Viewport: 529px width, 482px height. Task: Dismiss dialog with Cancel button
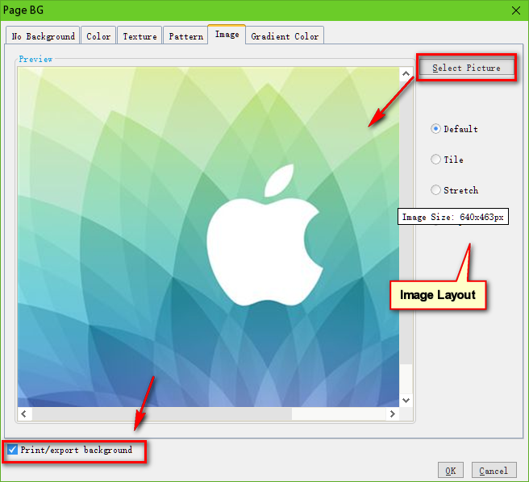point(494,470)
